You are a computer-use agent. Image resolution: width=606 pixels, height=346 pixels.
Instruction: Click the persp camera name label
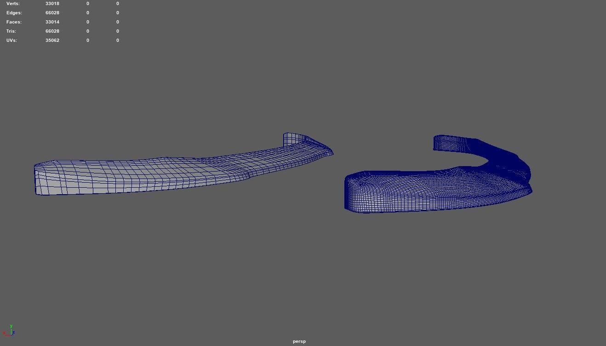point(299,341)
